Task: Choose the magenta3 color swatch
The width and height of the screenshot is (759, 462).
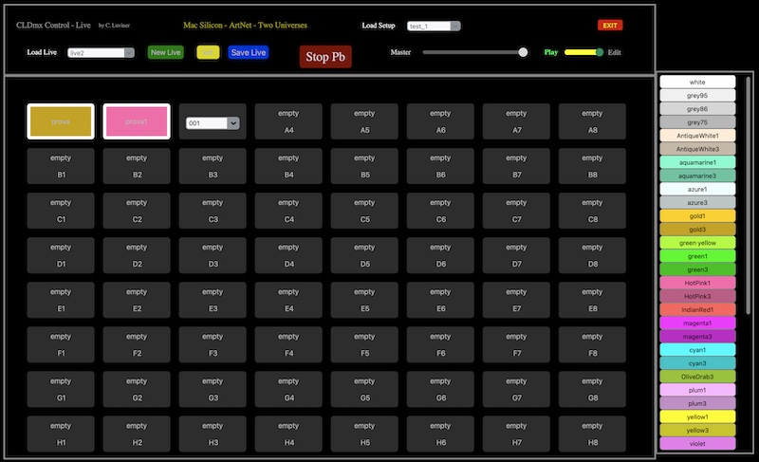Action: [x=697, y=336]
